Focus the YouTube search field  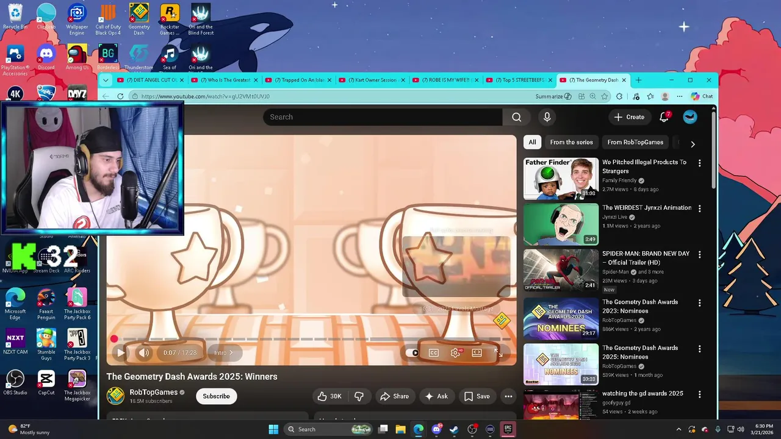point(383,117)
